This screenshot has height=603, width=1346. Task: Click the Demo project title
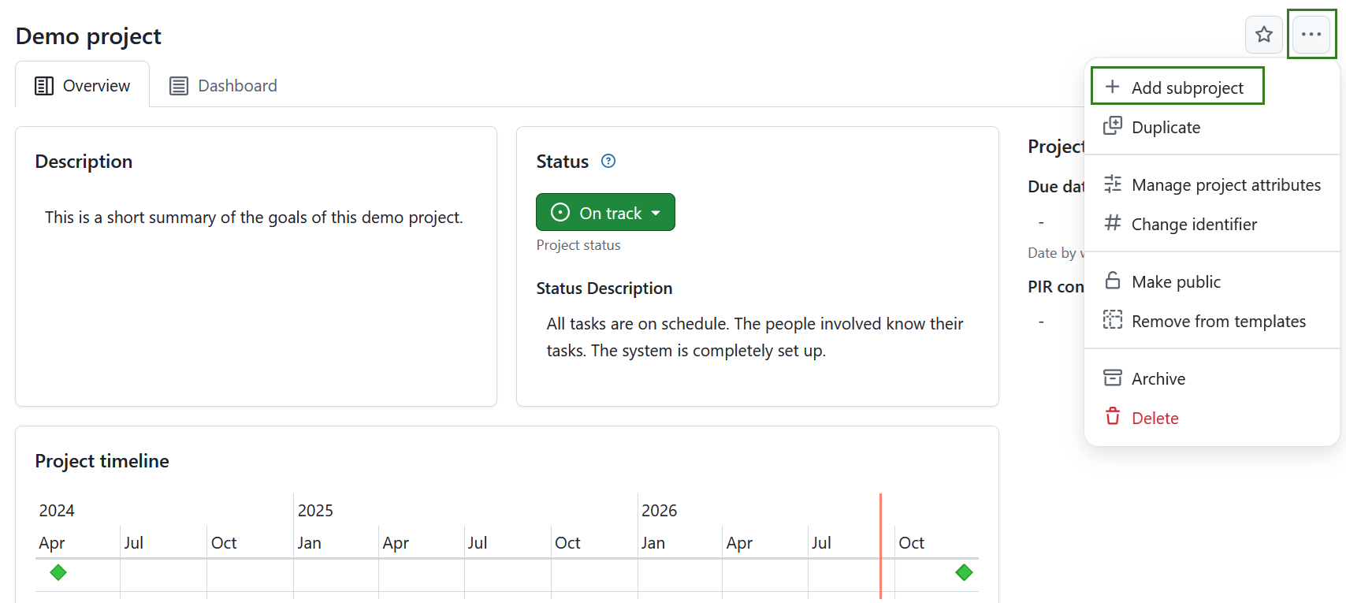pyautogui.click(x=88, y=36)
